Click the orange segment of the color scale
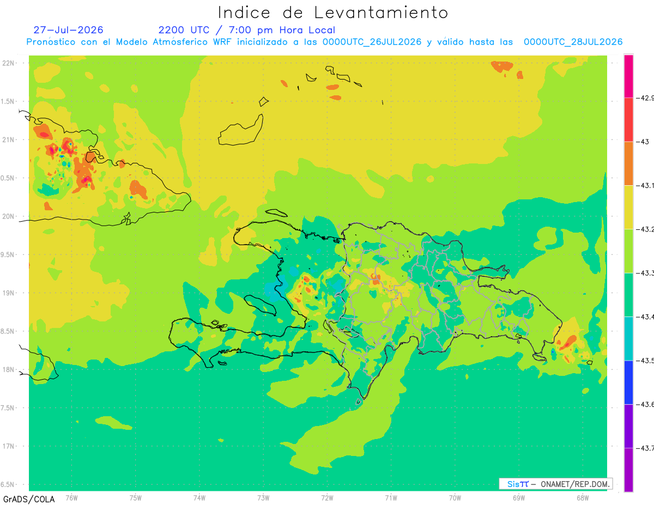This screenshot has height=505, width=654. tap(628, 164)
